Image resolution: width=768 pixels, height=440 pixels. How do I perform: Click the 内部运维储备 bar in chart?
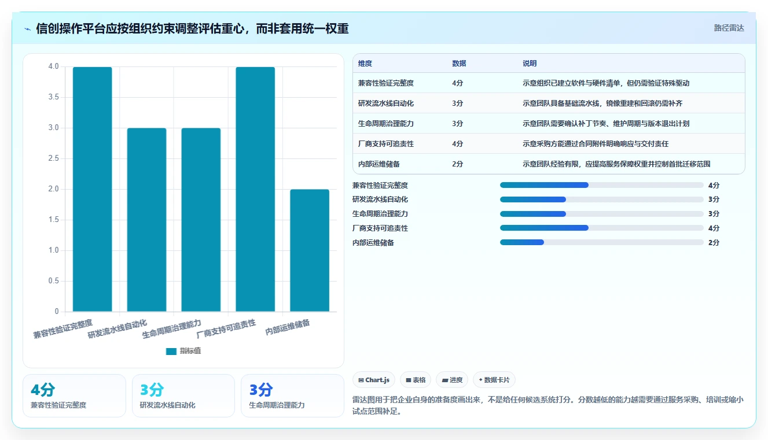pos(310,250)
